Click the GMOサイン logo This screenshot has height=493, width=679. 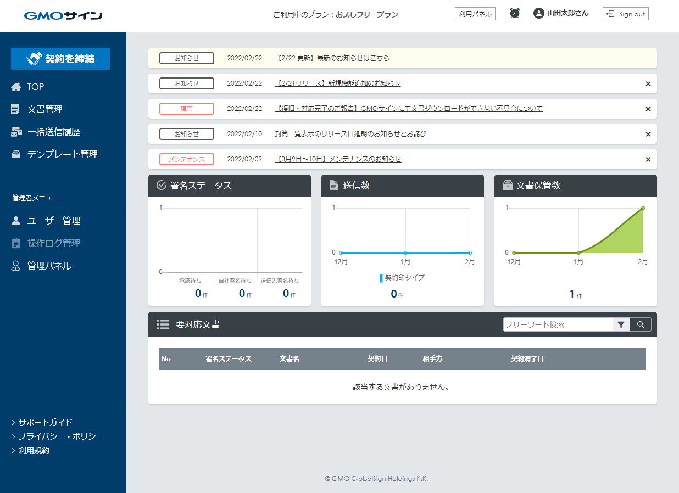click(x=63, y=16)
